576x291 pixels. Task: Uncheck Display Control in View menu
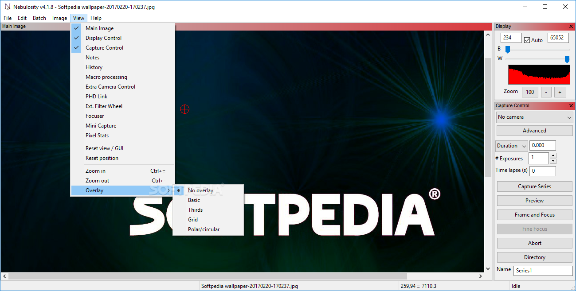(x=123, y=38)
